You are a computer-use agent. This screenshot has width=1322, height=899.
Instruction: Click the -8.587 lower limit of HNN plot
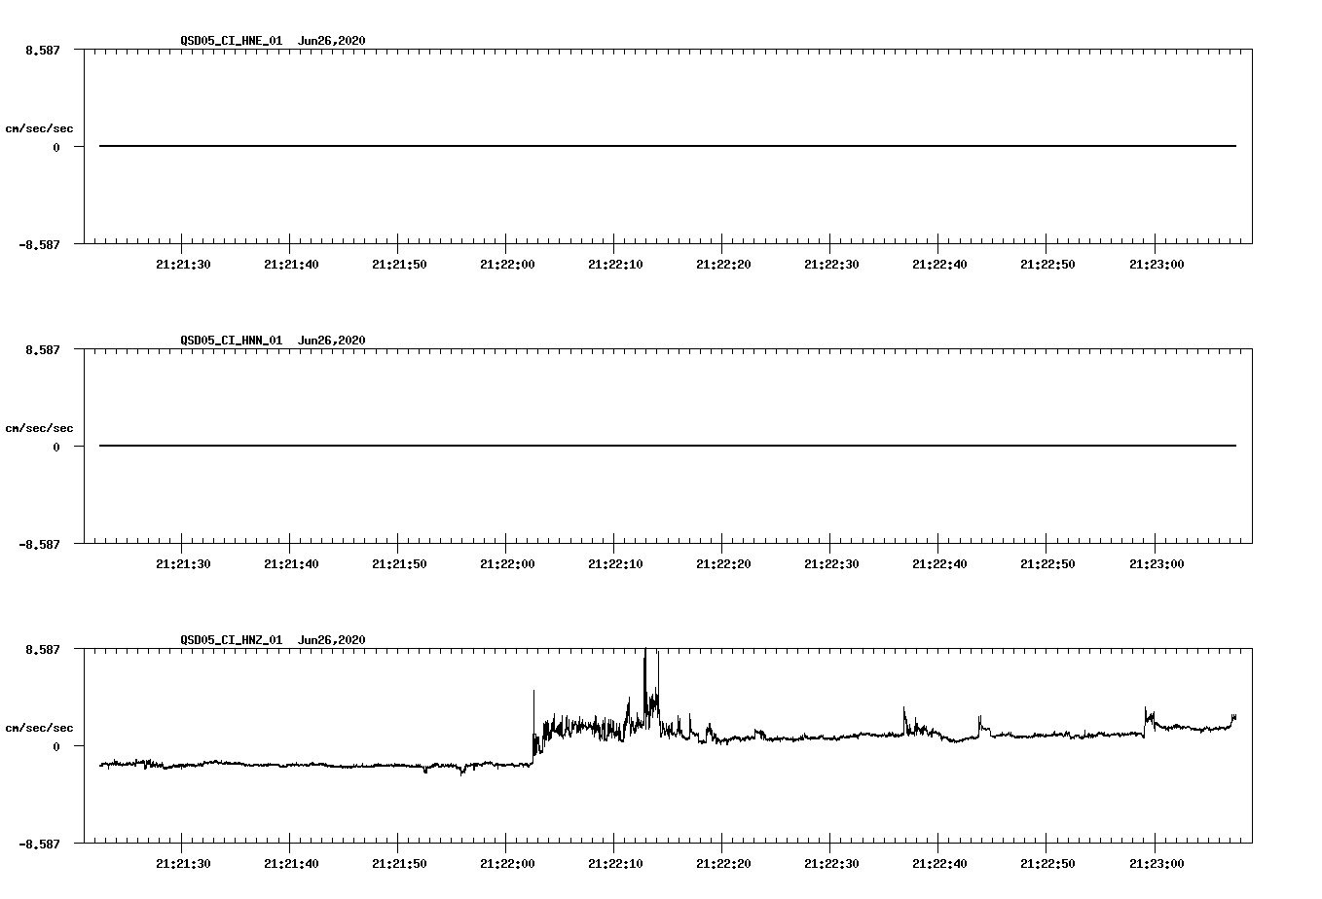(x=40, y=544)
